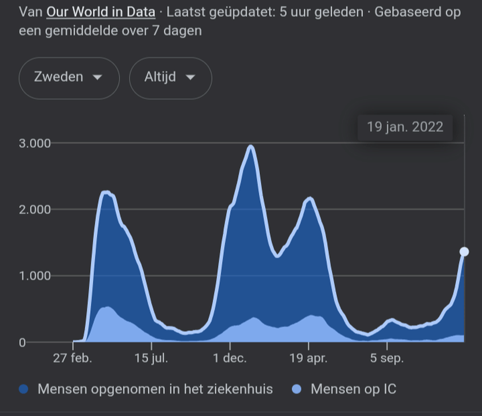
Task: Select the '1 dec.' x-axis label
Action: (230, 359)
